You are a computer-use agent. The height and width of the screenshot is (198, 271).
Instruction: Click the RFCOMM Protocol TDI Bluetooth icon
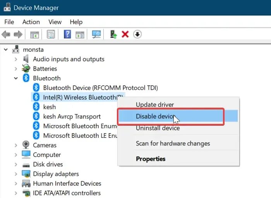[x=36, y=88]
